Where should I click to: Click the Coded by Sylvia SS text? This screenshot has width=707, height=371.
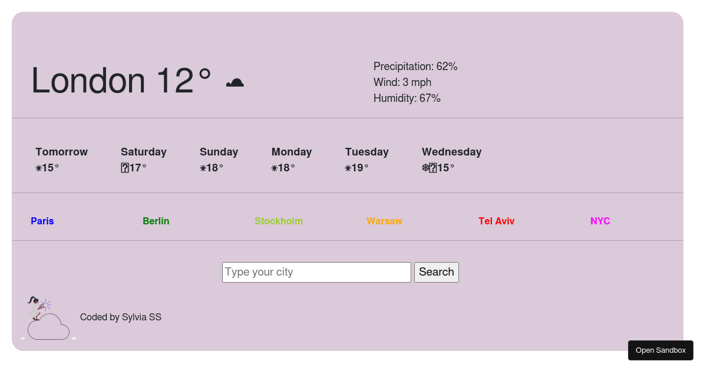point(121,317)
